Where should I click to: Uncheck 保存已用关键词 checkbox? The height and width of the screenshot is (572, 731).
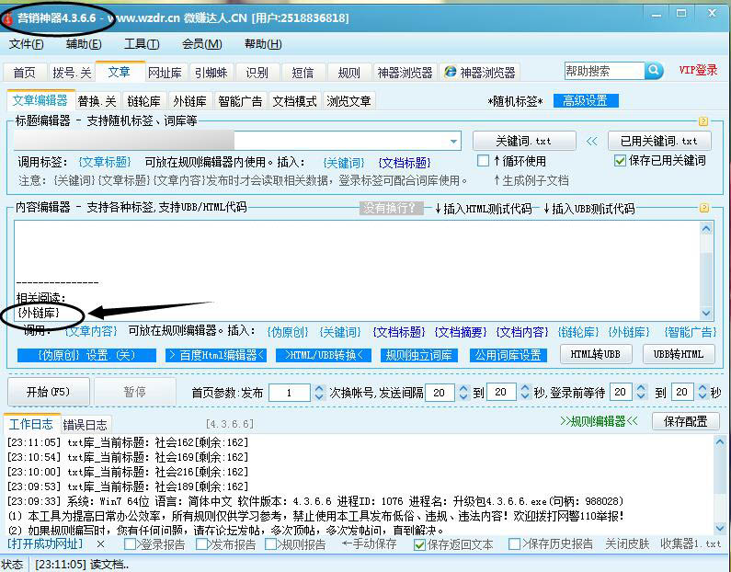(620, 161)
